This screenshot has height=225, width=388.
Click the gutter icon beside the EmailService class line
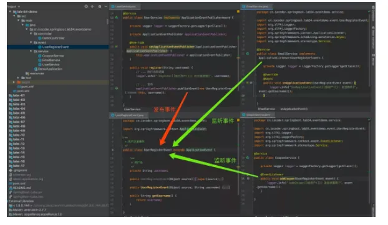248,54
